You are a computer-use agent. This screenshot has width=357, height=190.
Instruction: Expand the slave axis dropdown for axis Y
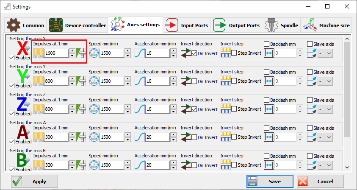(x=325, y=81)
